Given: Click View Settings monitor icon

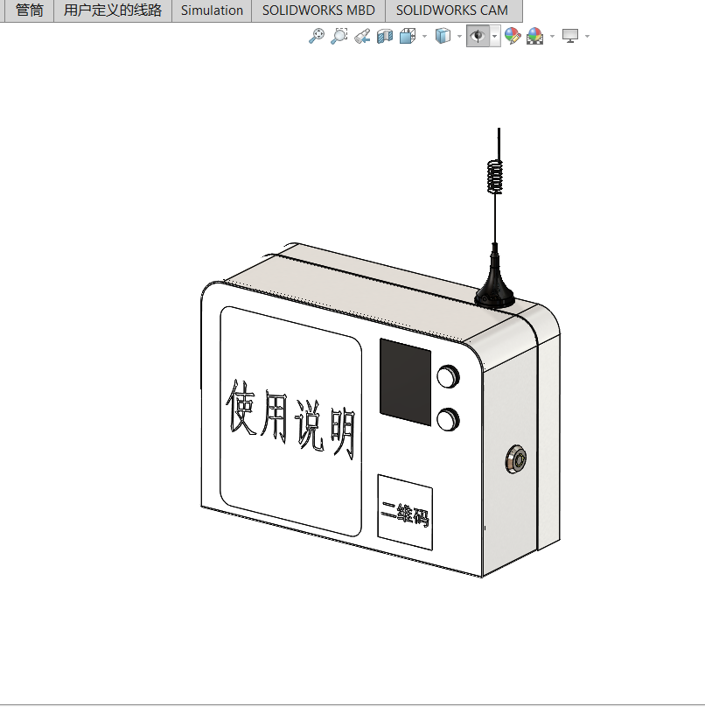Looking at the screenshot, I should point(570,36).
